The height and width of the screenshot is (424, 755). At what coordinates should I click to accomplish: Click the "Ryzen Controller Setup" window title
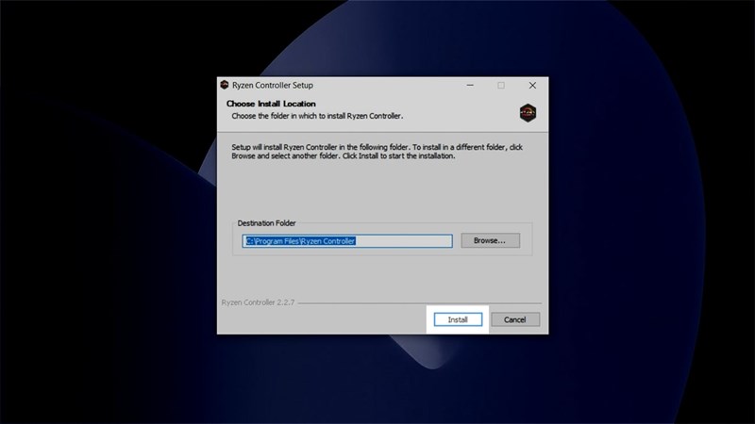pyautogui.click(x=273, y=85)
